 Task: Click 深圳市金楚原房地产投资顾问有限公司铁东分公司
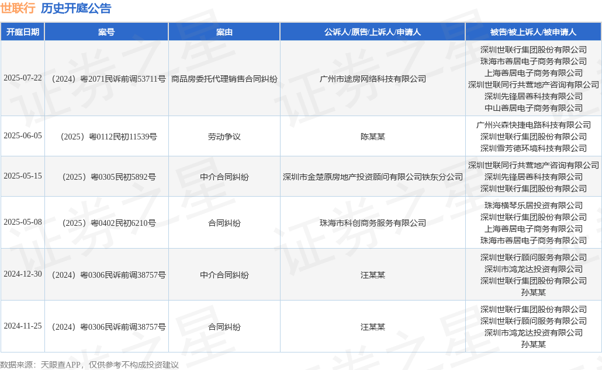click(x=373, y=177)
